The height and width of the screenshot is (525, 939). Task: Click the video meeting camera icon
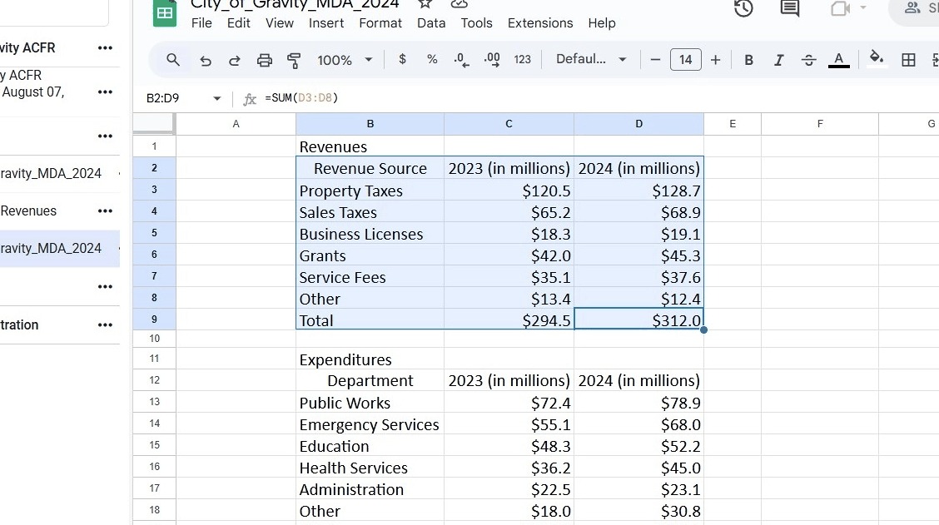pos(840,8)
